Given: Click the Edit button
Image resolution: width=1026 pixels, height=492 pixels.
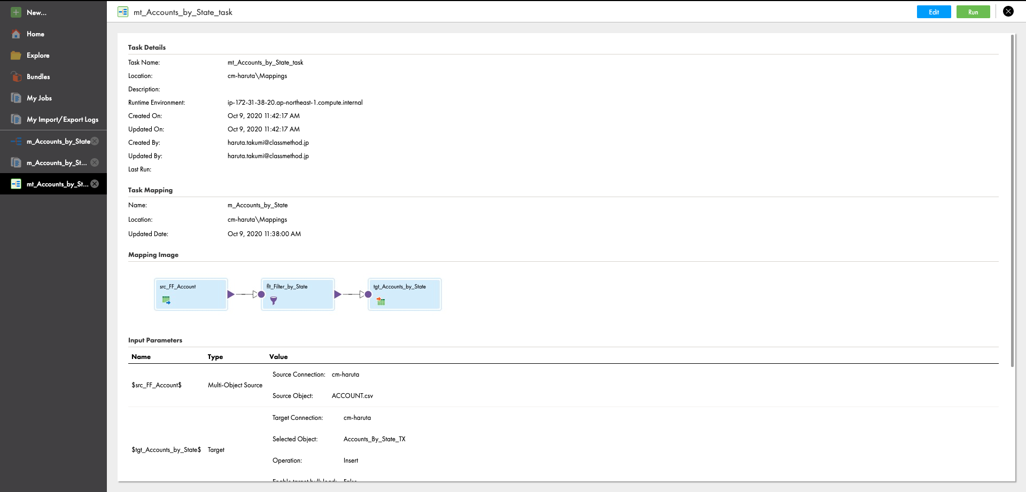Looking at the screenshot, I should [934, 11].
